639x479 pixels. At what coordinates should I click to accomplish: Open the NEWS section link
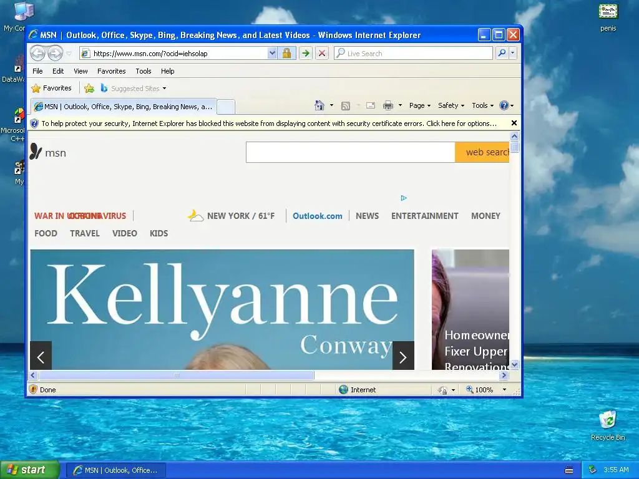click(x=367, y=216)
